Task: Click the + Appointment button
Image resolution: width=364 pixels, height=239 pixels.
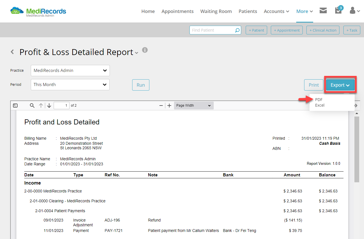Action: click(287, 30)
